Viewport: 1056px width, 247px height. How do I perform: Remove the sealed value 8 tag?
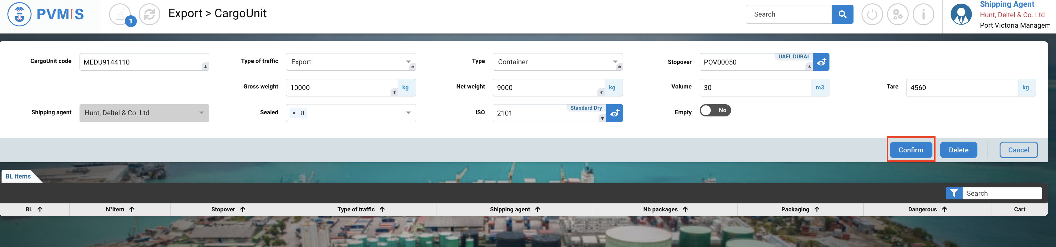(x=294, y=113)
